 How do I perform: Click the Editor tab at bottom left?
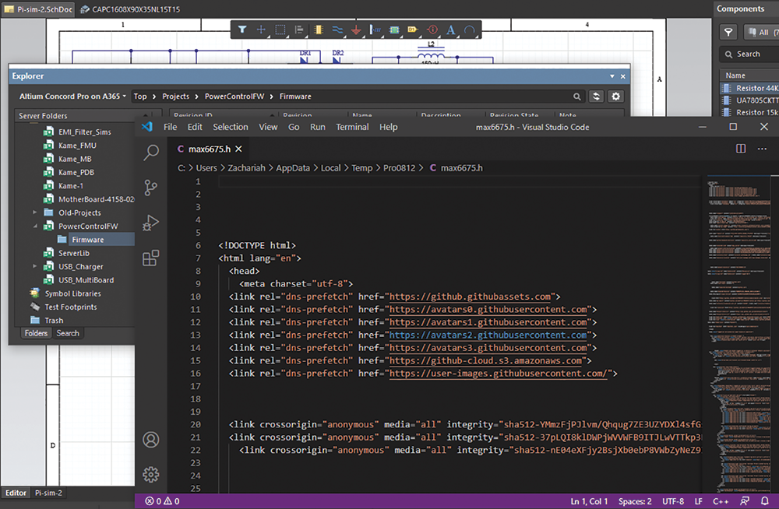(x=16, y=493)
